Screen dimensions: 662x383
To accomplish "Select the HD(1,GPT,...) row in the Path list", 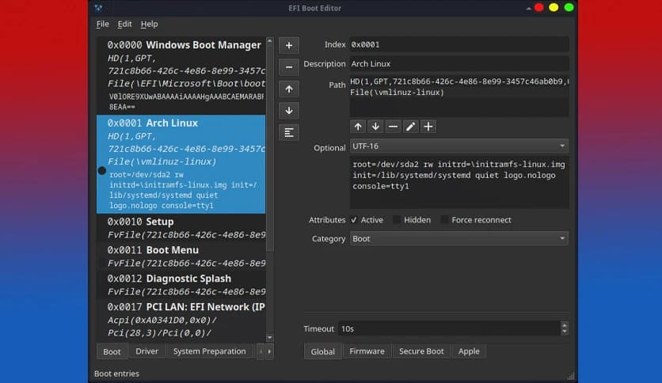I will coord(459,82).
